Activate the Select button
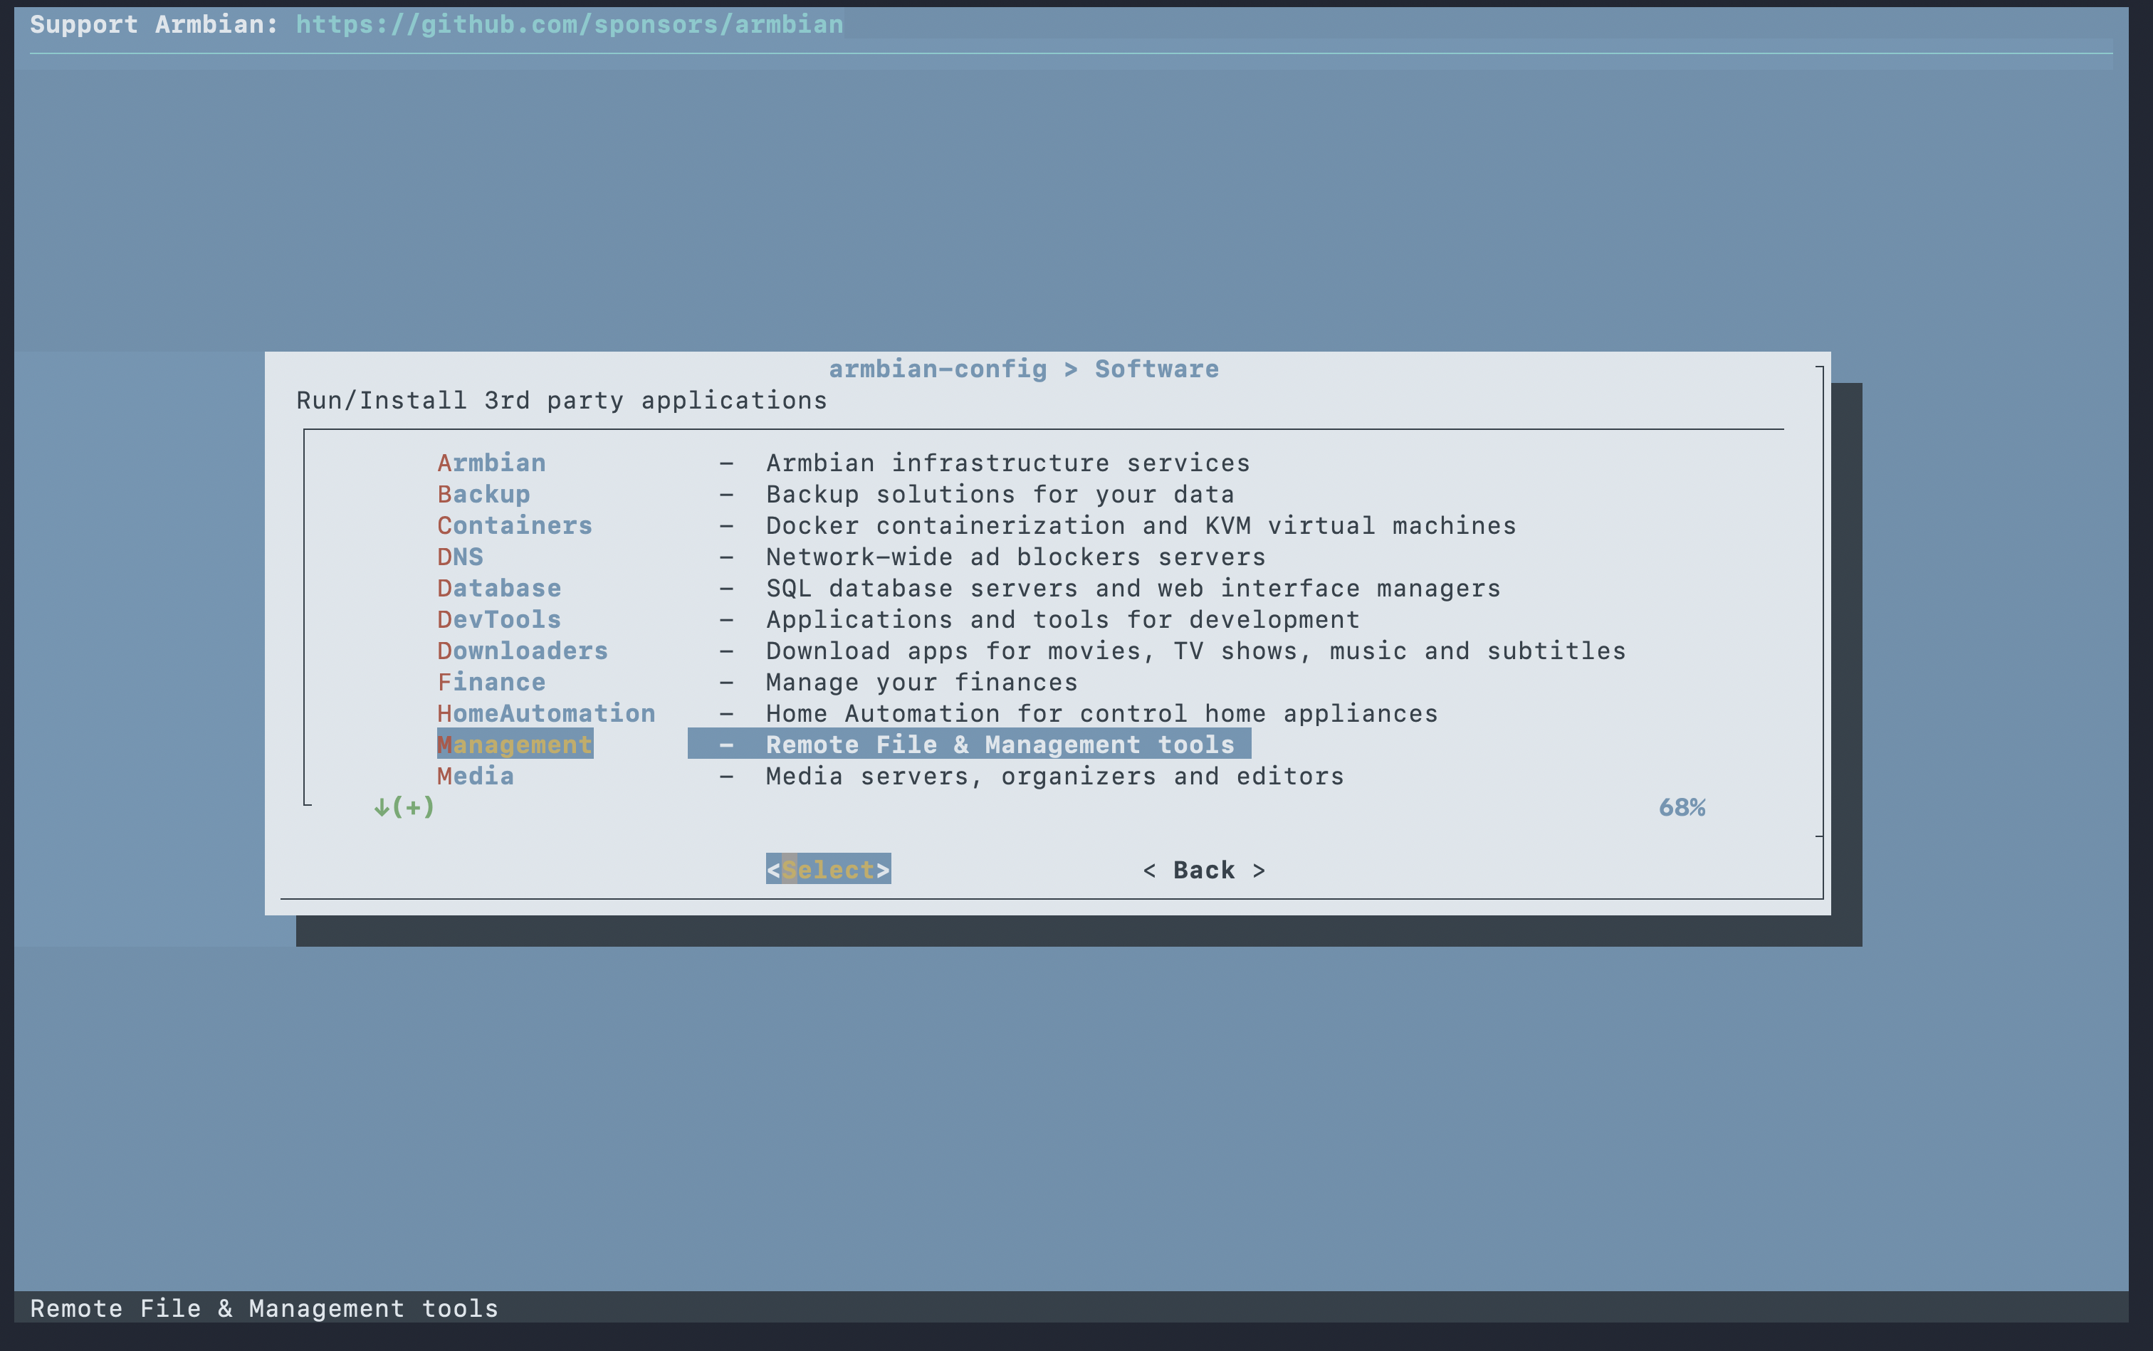Viewport: 2153px width, 1351px height. point(829,869)
